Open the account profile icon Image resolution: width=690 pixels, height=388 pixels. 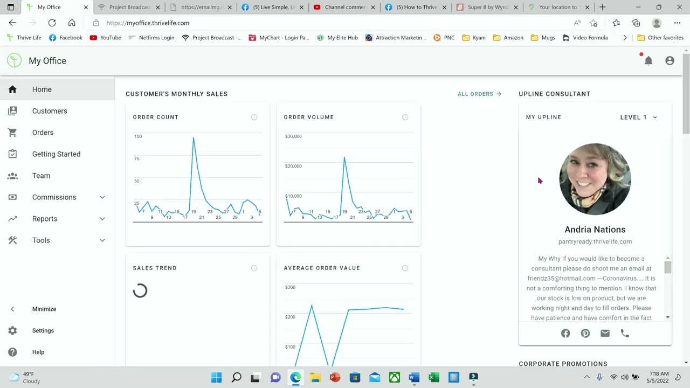(x=670, y=61)
